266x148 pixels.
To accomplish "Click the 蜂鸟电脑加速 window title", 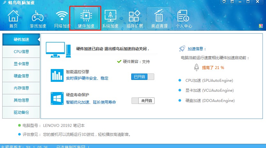I will (x=21, y=3).
